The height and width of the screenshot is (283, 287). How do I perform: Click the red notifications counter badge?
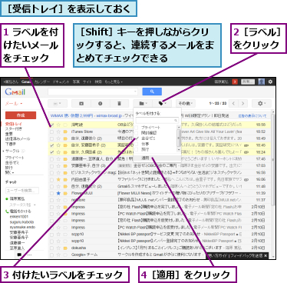pyautogui.click(x=235, y=82)
